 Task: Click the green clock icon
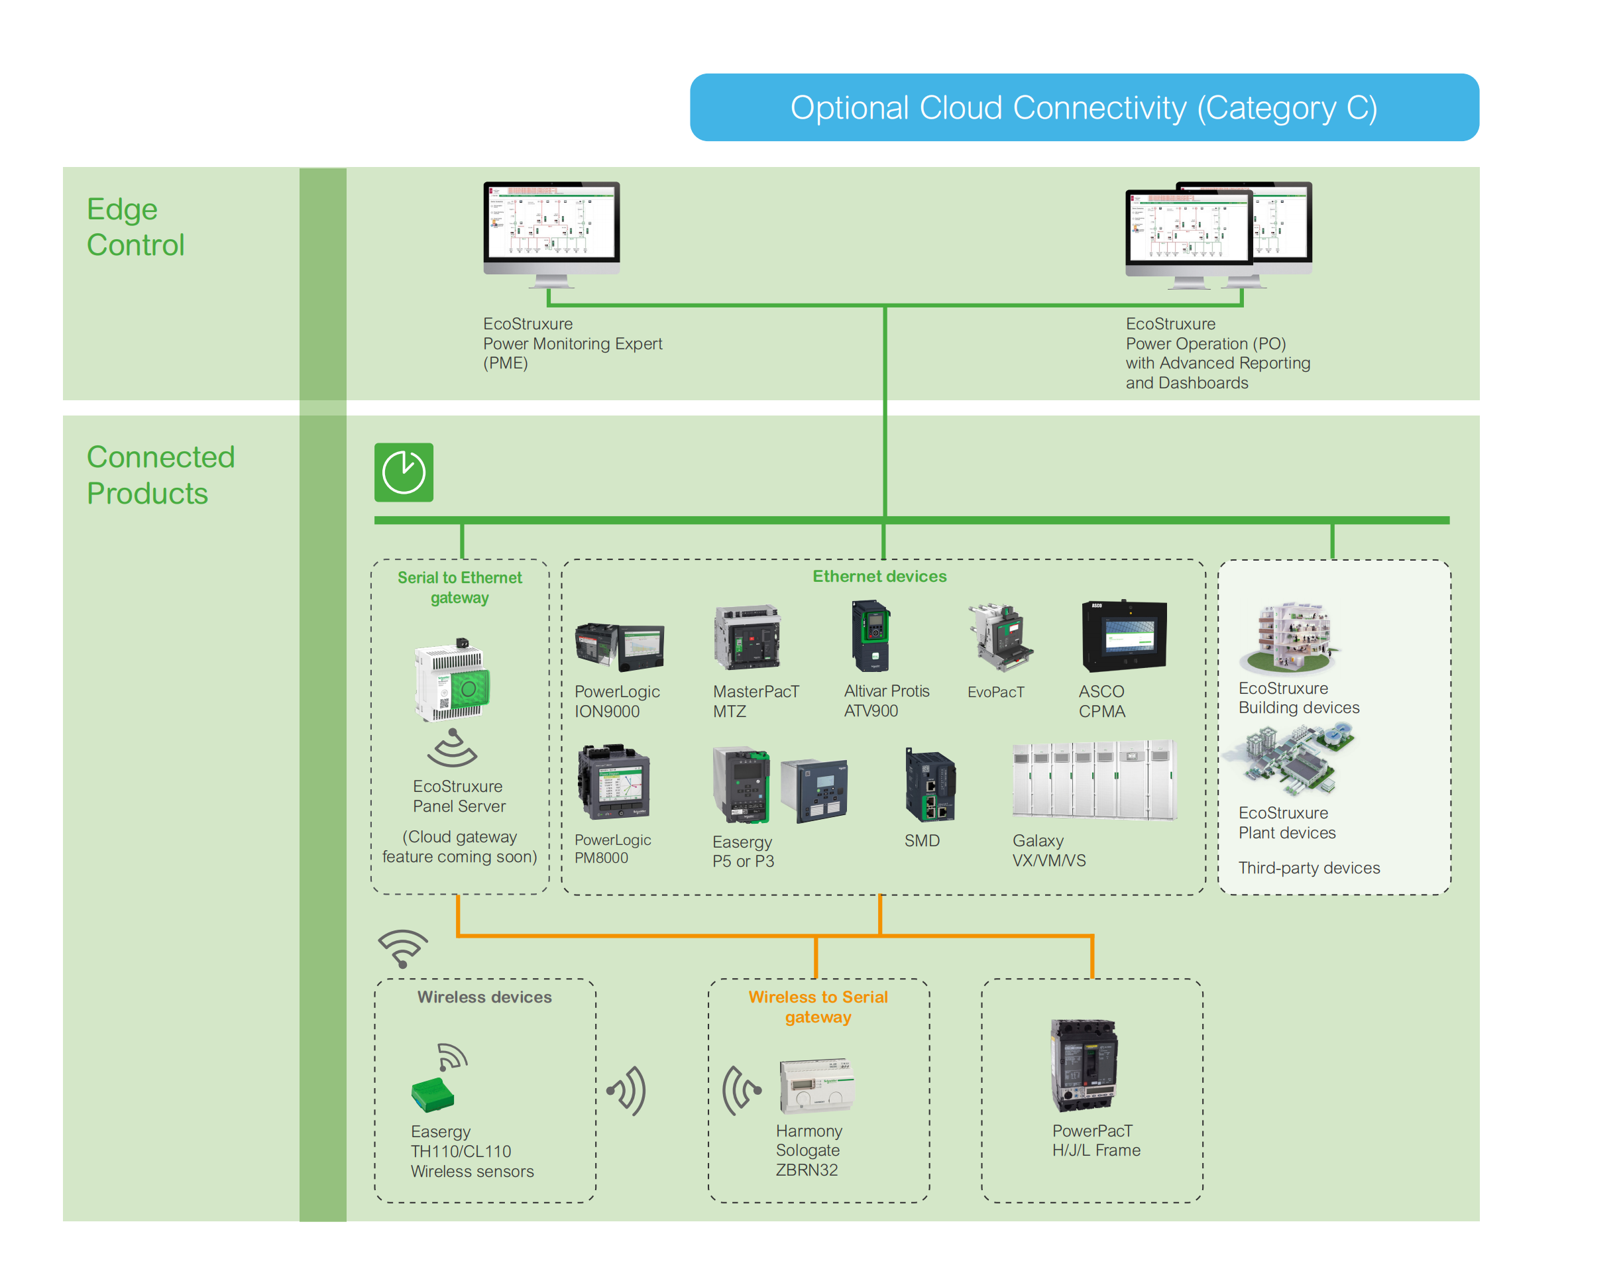404,472
